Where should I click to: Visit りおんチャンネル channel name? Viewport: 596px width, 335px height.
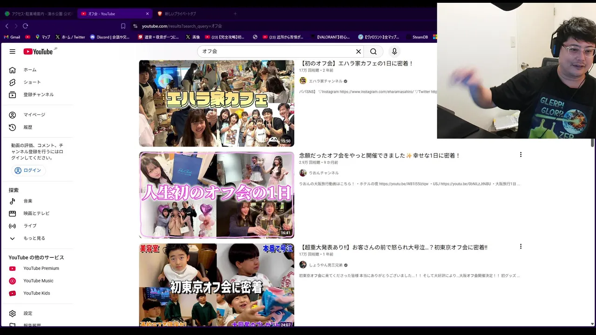coord(324,173)
